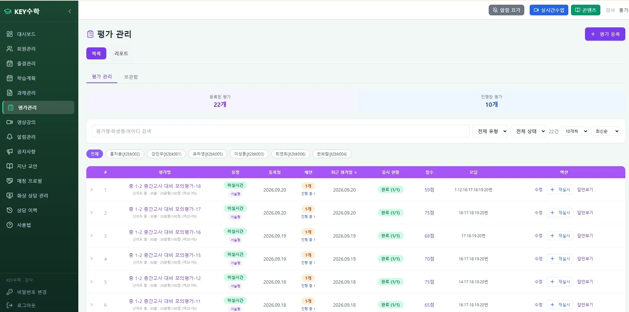Screen dimensions: 629x312
Task: Open the 대시보드 sidebar item
Action: [38, 34]
